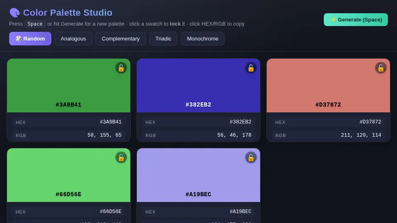The image size is (397, 223).
Task: Switch to Triadic mode
Action: tap(163, 39)
